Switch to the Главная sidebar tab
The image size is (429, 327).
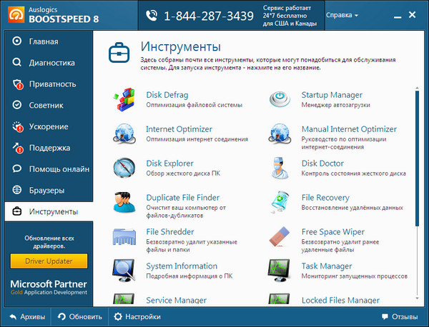(43, 41)
